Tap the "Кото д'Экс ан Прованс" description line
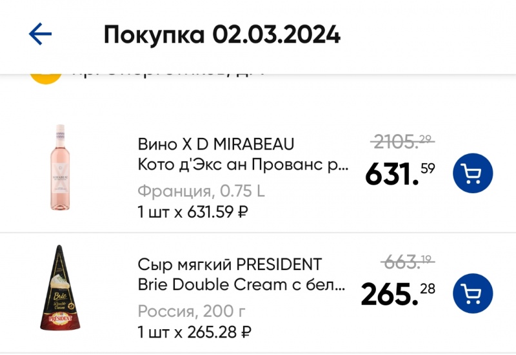This screenshot has height=355, width=516. (243, 164)
